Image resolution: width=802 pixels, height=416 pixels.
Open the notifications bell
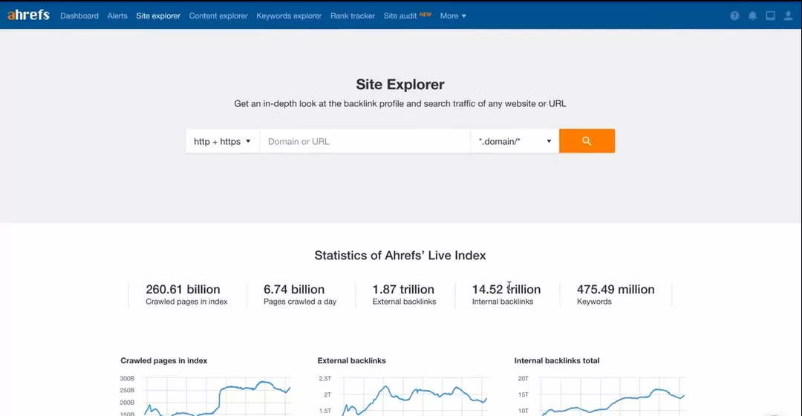coord(753,16)
